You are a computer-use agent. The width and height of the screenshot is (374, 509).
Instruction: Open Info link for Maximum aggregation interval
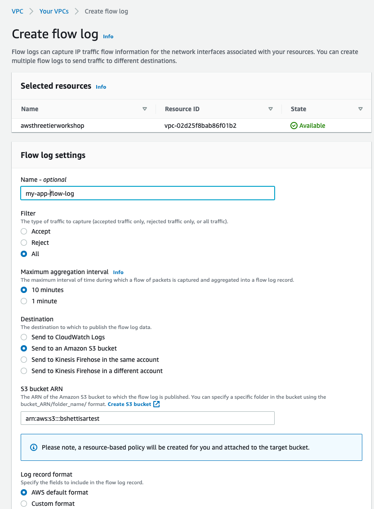118,272
